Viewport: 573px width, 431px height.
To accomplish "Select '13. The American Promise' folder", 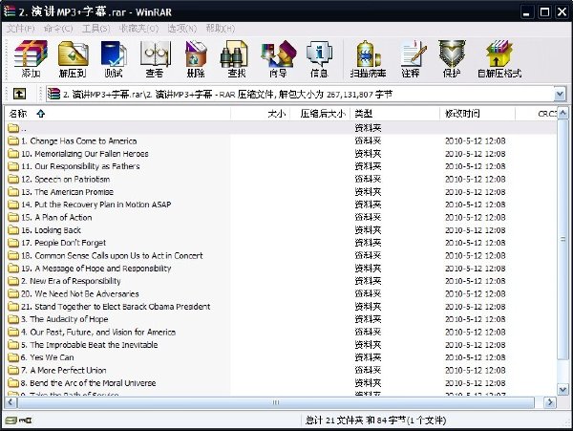I will click(x=67, y=192).
